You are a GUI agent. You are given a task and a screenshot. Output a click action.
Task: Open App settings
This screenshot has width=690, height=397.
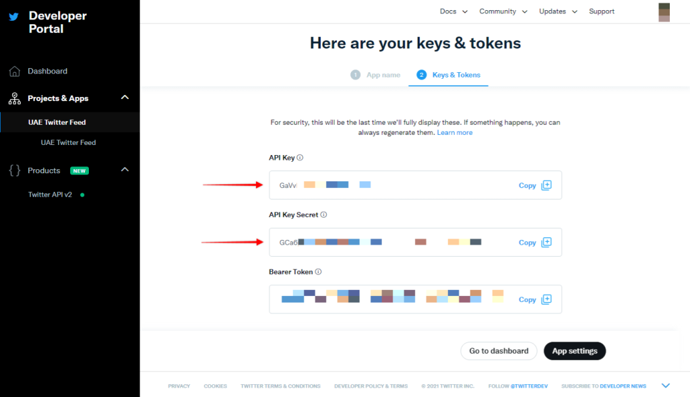click(x=574, y=350)
